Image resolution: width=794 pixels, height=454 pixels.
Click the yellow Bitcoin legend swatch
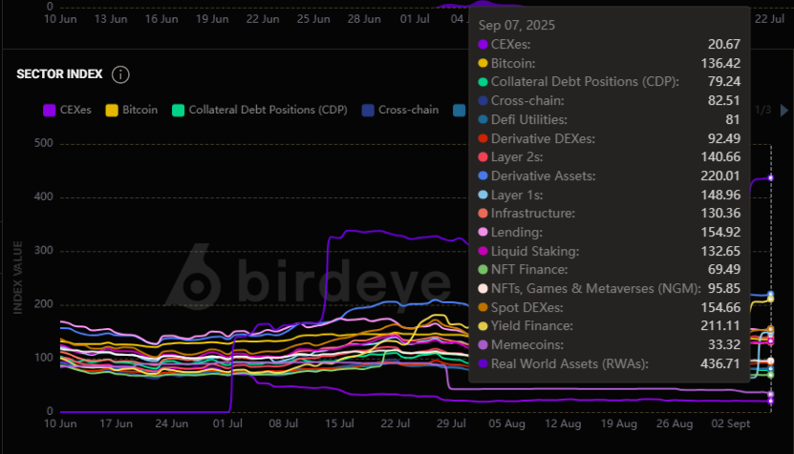pyautogui.click(x=112, y=111)
